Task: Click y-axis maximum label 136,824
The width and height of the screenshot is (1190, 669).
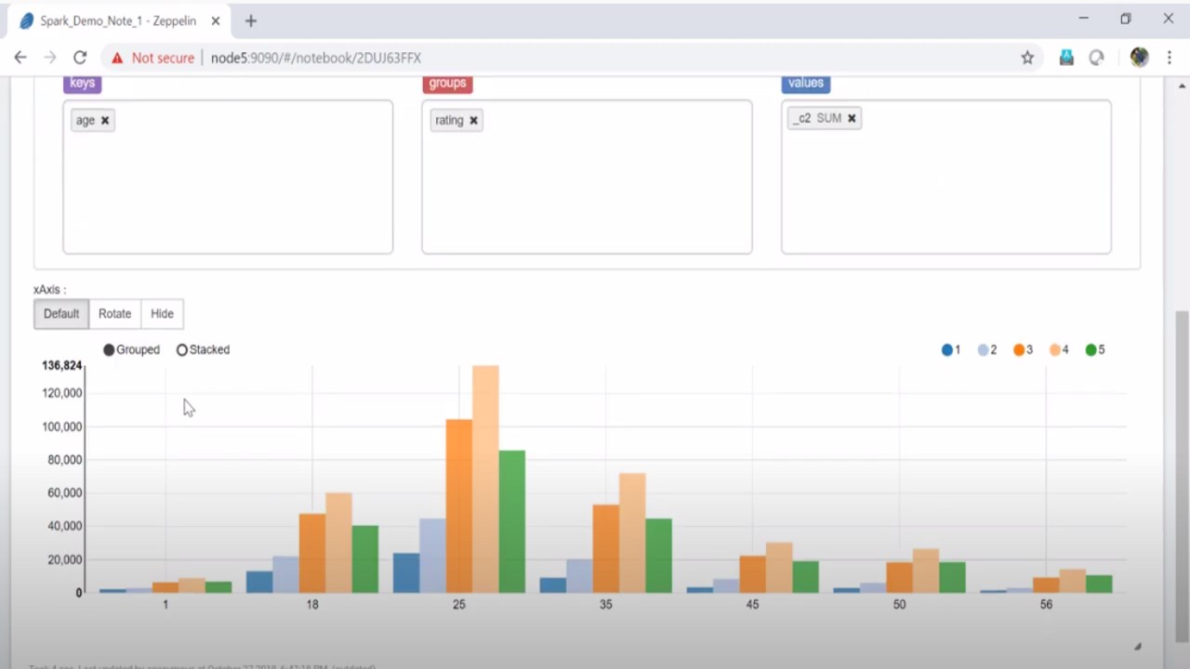Action: [x=62, y=366]
